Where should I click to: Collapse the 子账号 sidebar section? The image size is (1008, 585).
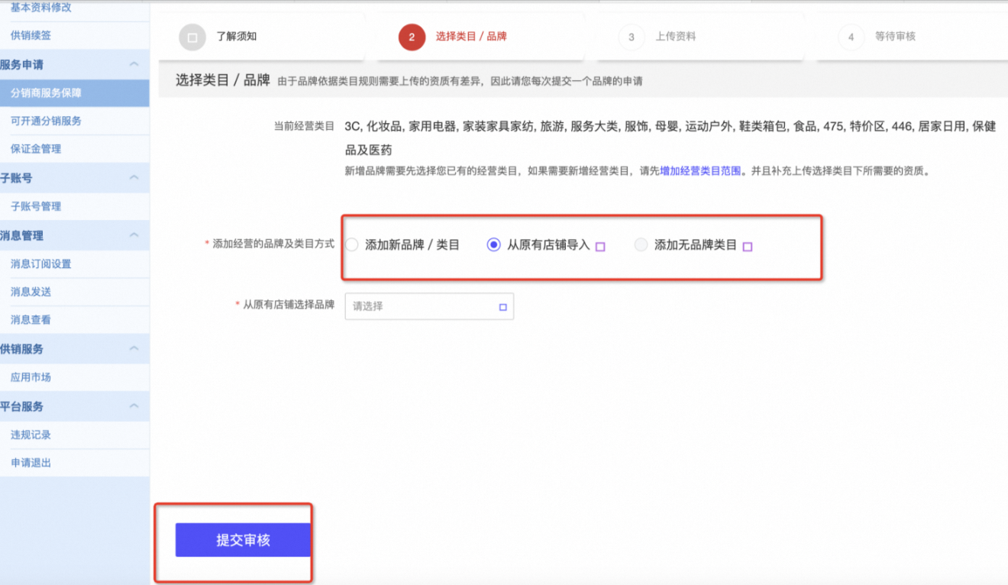tap(134, 178)
